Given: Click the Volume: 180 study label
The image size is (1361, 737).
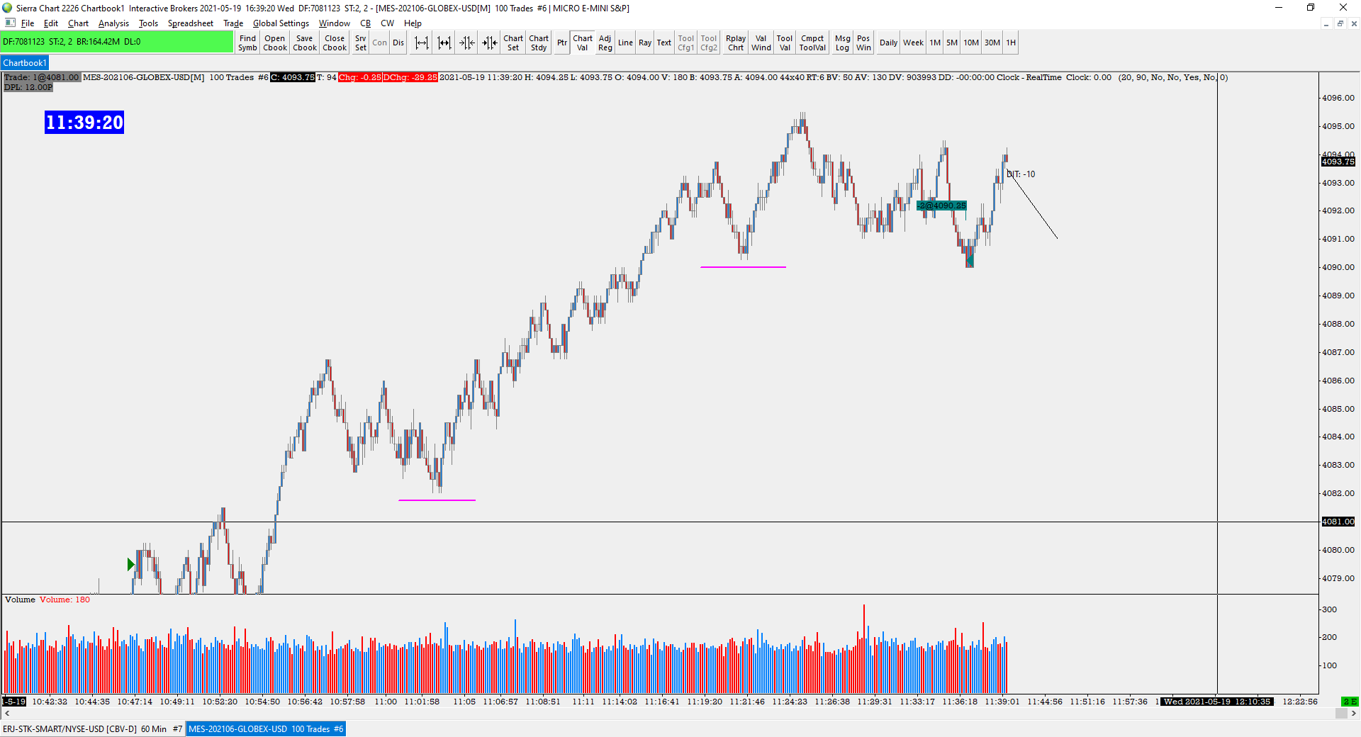Looking at the screenshot, I should tap(65, 600).
